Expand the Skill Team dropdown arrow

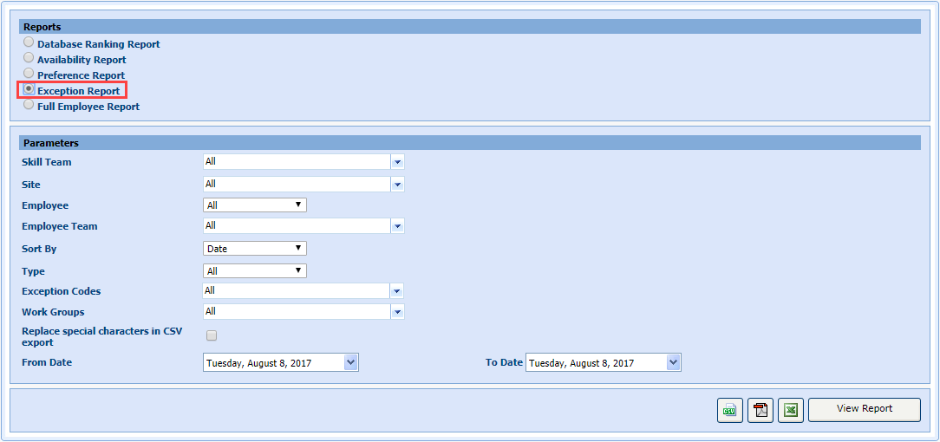[397, 162]
